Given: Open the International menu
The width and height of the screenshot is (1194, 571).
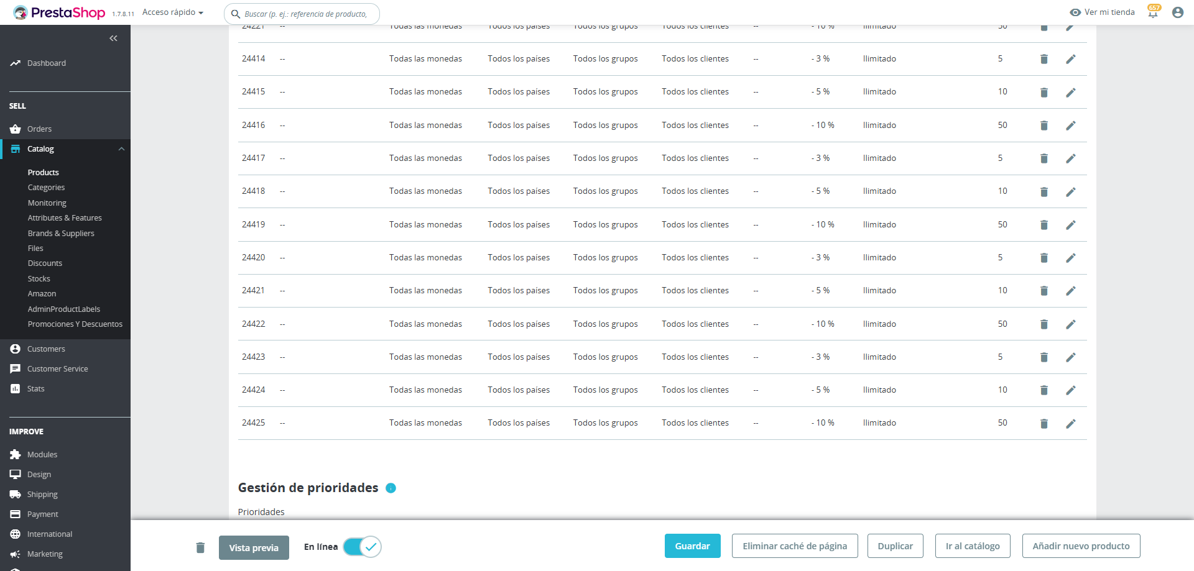Looking at the screenshot, I should [50, 534].
